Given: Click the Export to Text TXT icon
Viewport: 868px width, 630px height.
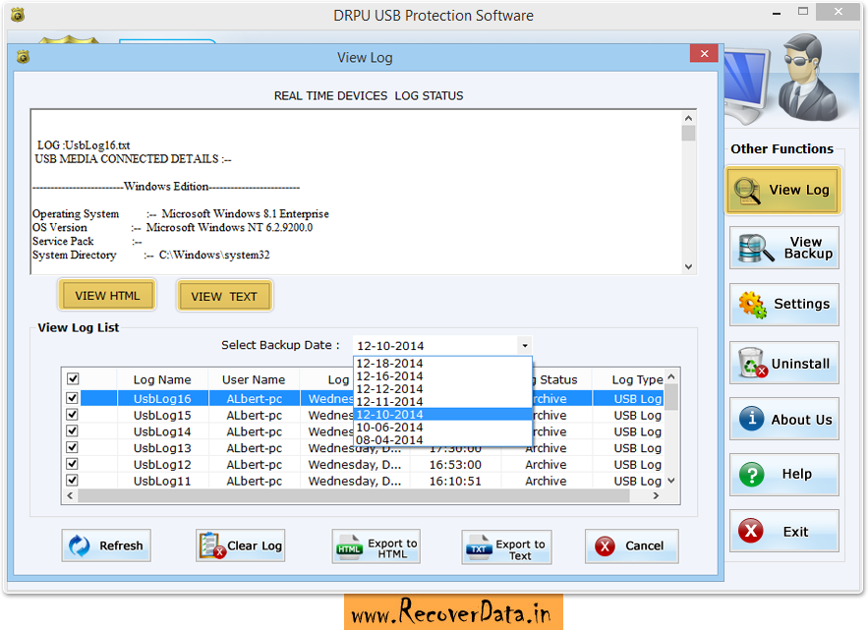Looking at the screenshot, I should pyautogui.click(x=479, y=545).
